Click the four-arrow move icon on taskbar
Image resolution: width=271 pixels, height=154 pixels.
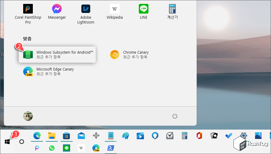point(96,136)
